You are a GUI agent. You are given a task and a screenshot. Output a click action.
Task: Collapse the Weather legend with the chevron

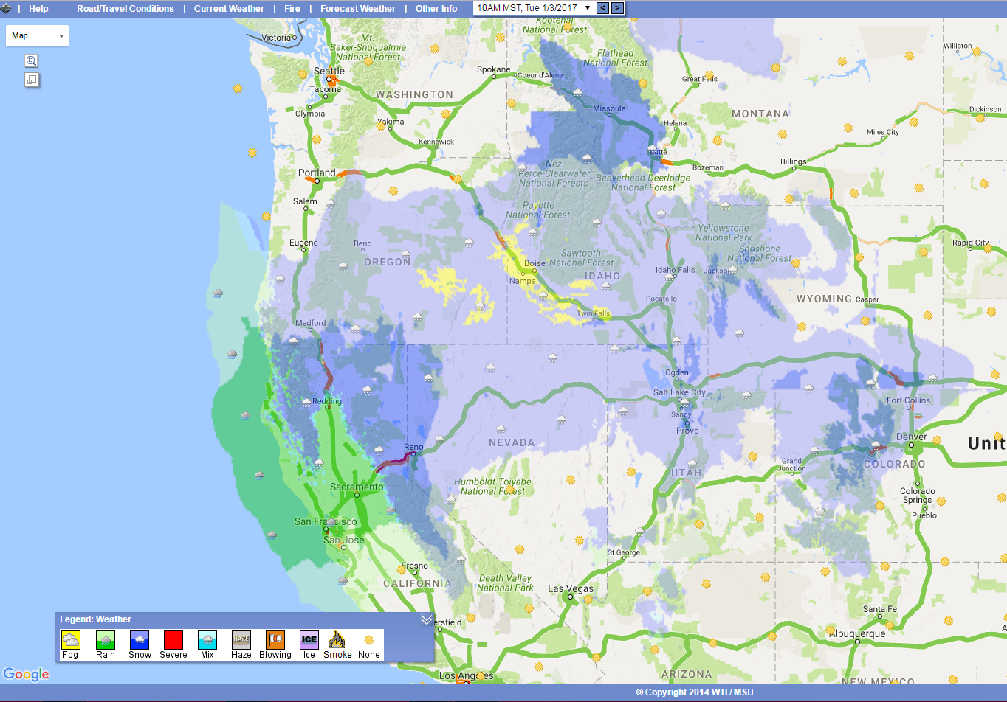(x=426, y=619)
